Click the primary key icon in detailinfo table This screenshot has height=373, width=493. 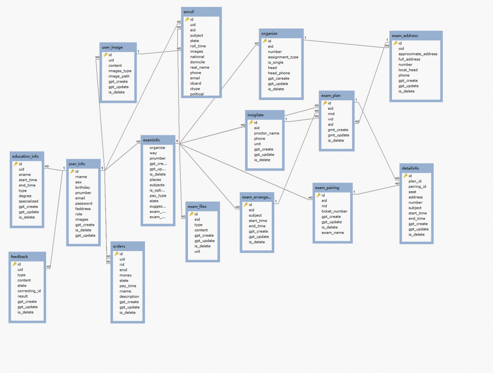[406, 176]
